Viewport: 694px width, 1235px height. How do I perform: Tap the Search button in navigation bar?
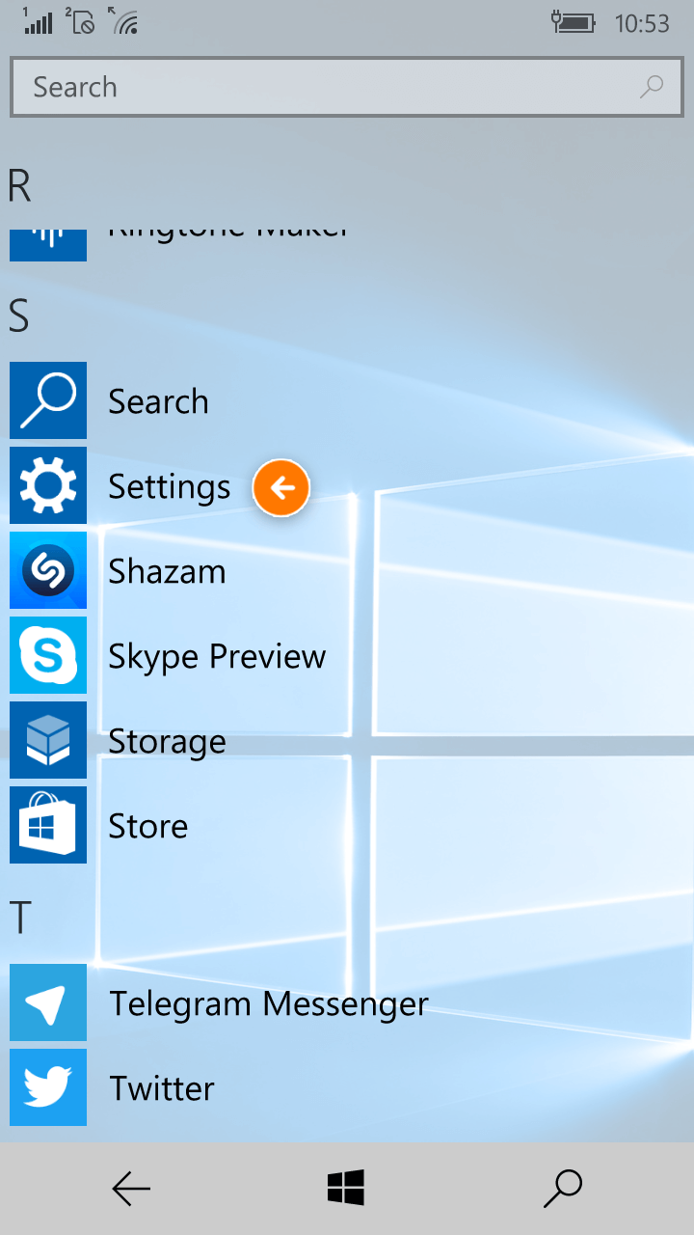pos(563,1189)
